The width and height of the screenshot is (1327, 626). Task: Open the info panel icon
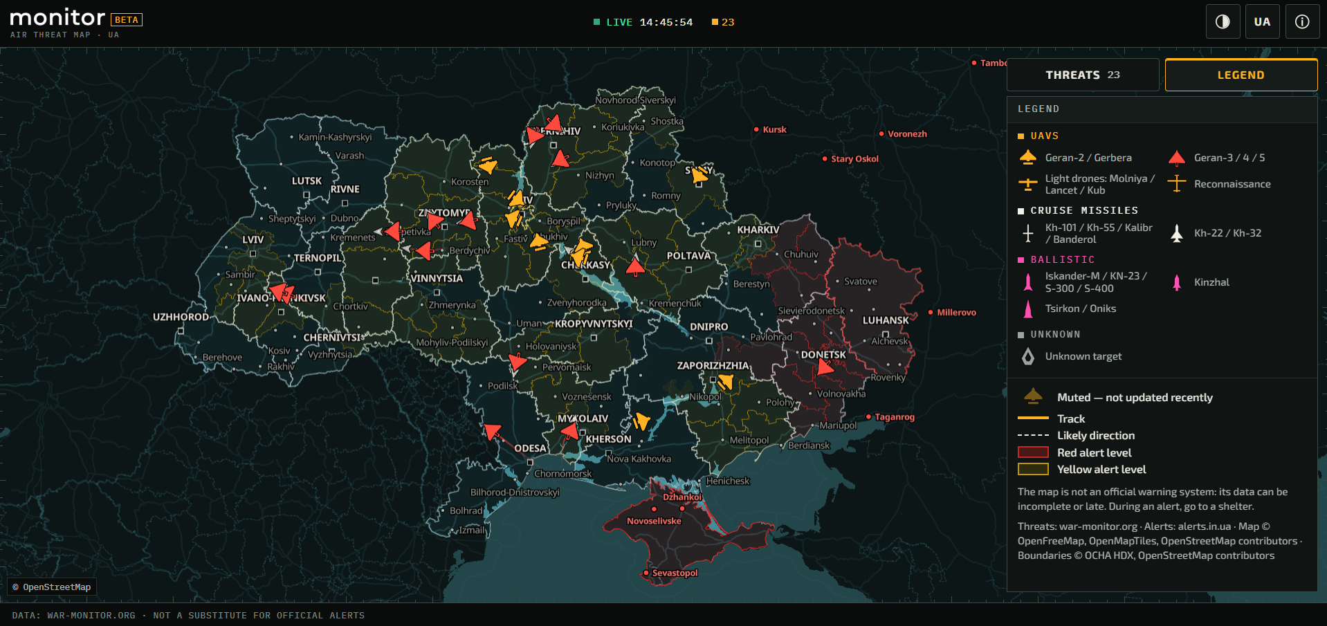[x=1302, y=21]
